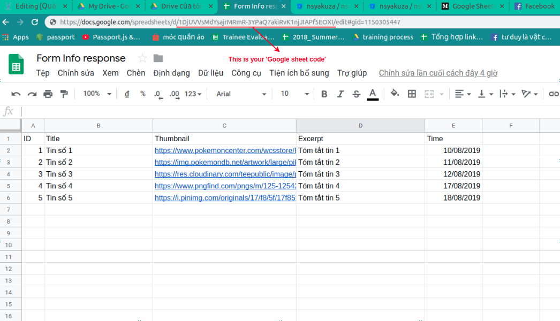Switch to My Drive browser tab
This screenshot has height=321, width=560.
click(109, 6)
